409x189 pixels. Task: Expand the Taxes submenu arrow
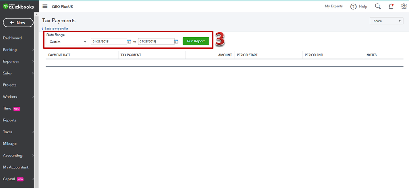33,132
